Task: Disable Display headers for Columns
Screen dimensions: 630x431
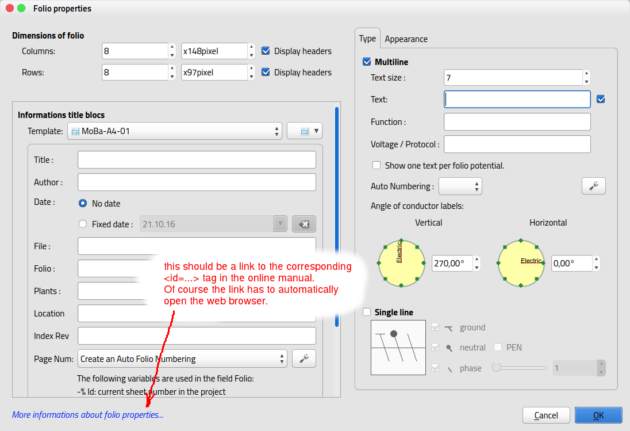Action: 266,51
